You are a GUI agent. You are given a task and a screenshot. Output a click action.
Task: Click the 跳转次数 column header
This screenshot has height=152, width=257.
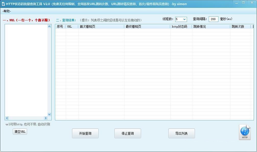(241, 27)
